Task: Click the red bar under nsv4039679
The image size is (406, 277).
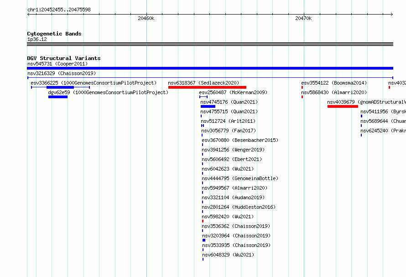Action: (343, 106)
